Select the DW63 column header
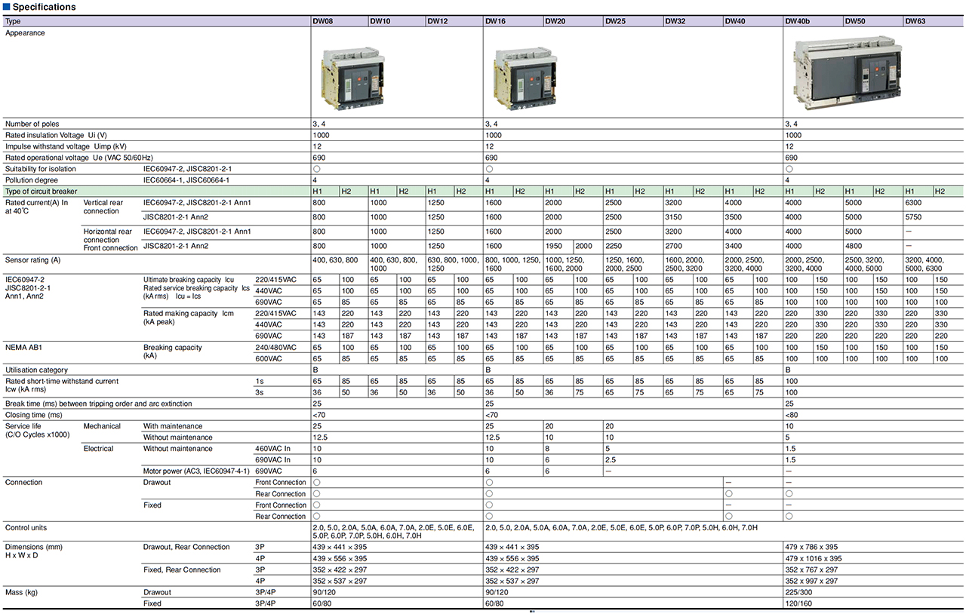The height and width of the screenshot is (614, 966). point(915,21)
